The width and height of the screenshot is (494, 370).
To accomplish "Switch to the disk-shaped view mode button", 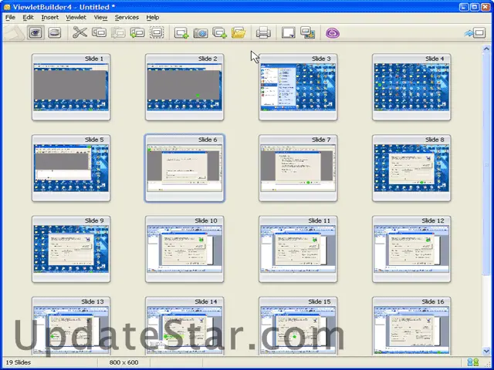I will coord(55,32).
